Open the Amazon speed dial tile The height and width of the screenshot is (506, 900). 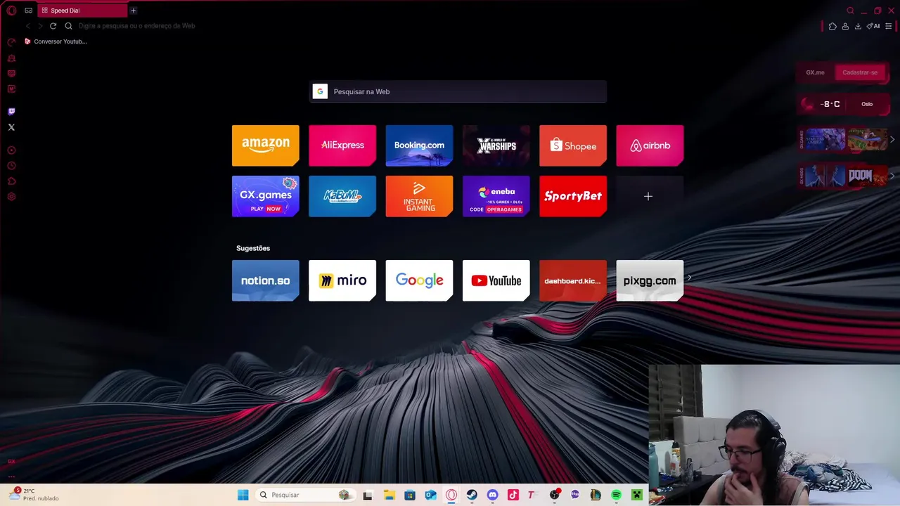[265, 145]
